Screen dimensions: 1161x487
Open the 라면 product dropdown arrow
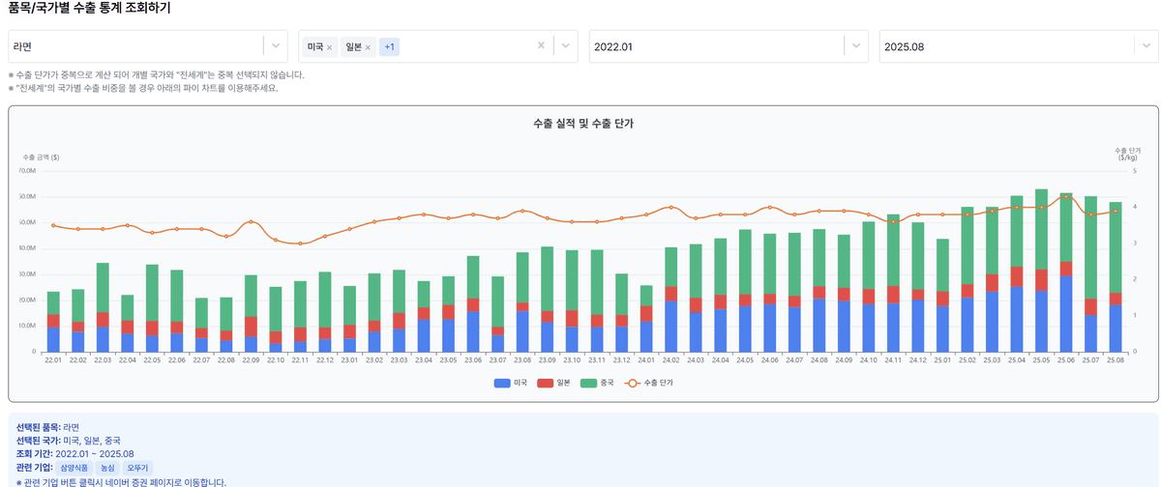(x=276, y=45)
